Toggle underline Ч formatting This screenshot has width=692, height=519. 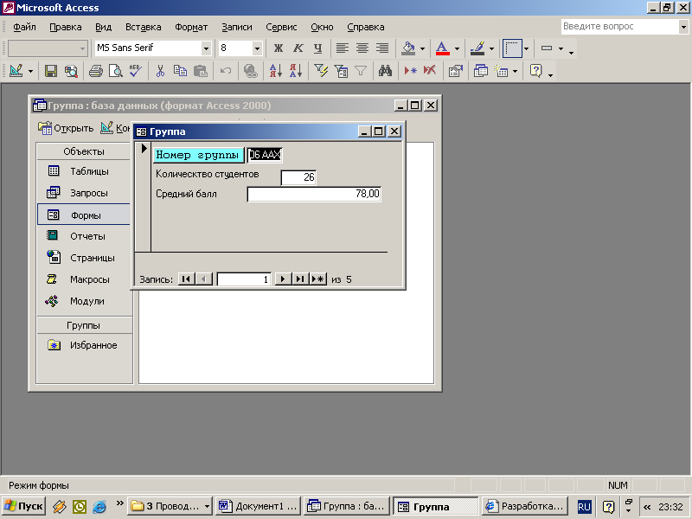click(x=318, y=48)
